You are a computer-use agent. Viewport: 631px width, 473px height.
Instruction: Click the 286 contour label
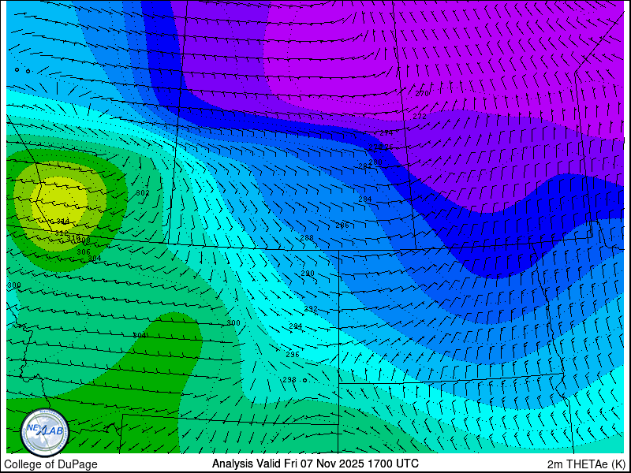point(342,225)
